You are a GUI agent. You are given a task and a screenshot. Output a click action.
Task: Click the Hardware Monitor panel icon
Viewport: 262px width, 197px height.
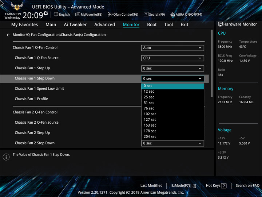click(220, 24)
